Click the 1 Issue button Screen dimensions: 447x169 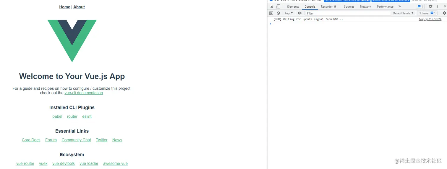(427, 13)
